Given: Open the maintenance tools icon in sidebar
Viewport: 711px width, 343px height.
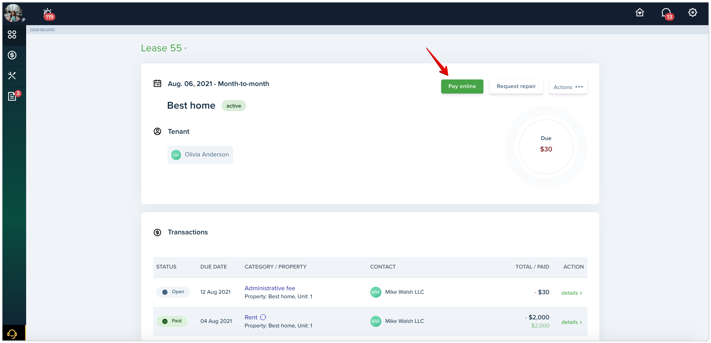Looking at the screenshot, I should point(12,75).
